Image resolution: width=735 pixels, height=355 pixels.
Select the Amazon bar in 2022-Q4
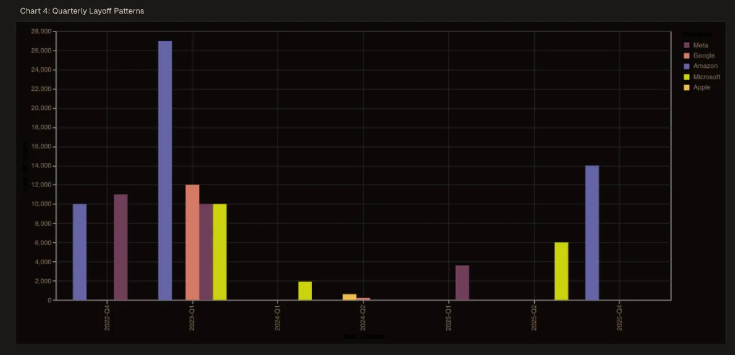(80, 252)
